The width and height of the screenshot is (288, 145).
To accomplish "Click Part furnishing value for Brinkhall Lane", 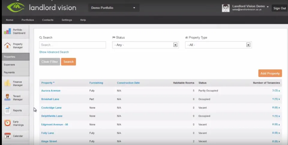I will (x=92, y=99).
